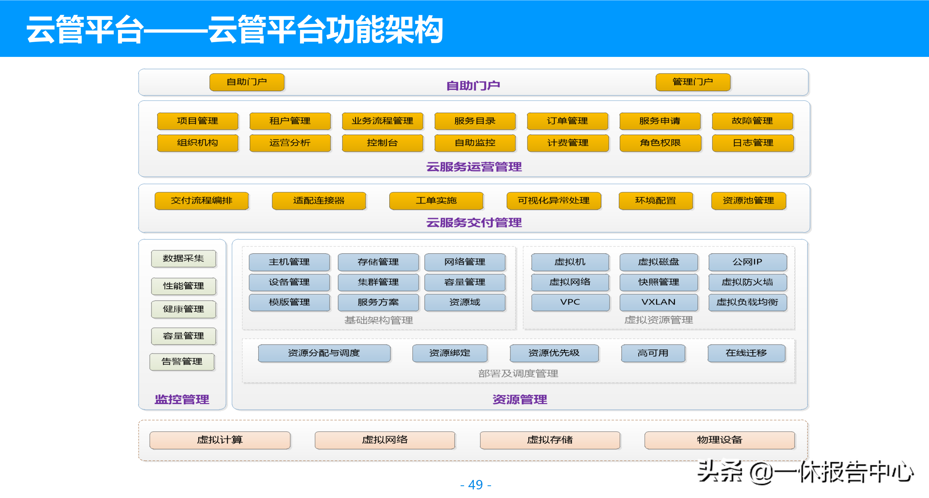Click the 告警管理 box
The width and height of the screenshot is (929, 498).
coord(182,362)
